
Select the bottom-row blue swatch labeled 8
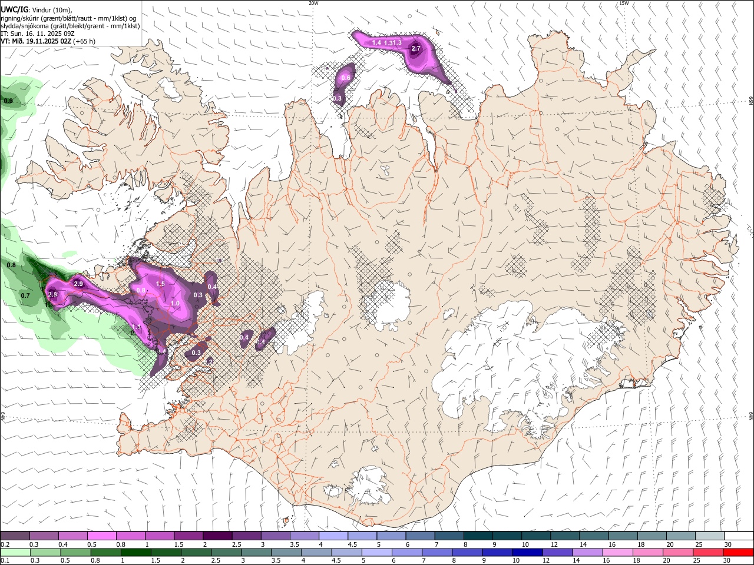tap(468, 552)
